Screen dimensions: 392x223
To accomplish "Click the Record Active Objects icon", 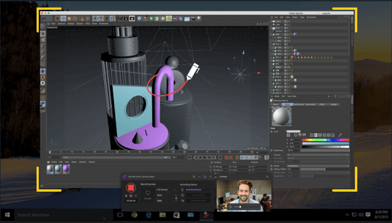I will point(227,157).
